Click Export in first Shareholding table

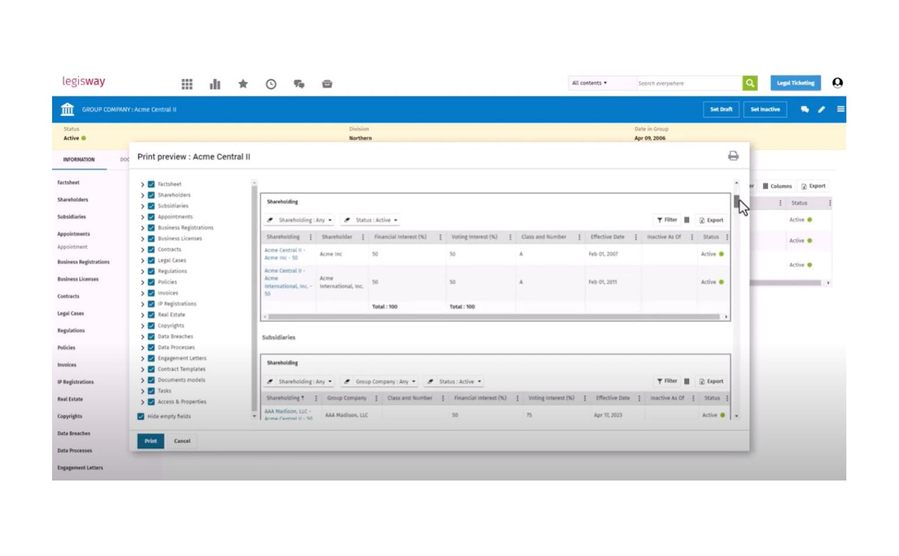pyautogui.click(x=711, y=220)
